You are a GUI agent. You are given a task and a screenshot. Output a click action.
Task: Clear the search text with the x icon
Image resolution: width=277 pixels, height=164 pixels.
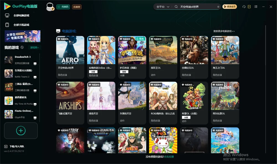[x=218, y=7]
